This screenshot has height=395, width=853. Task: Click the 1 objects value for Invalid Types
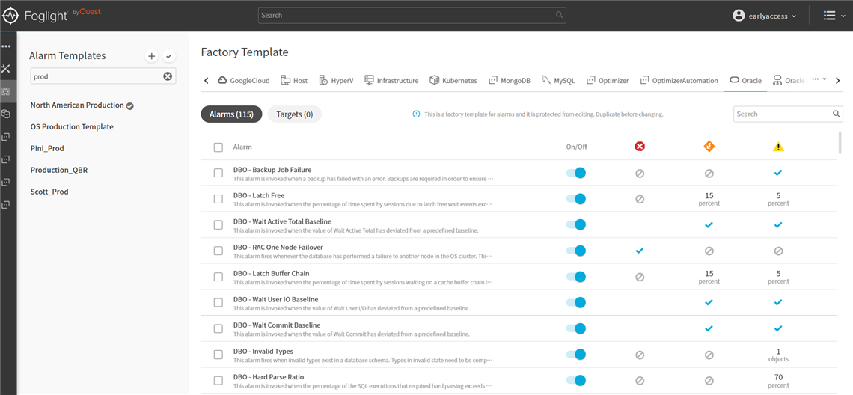coord(778,355)
